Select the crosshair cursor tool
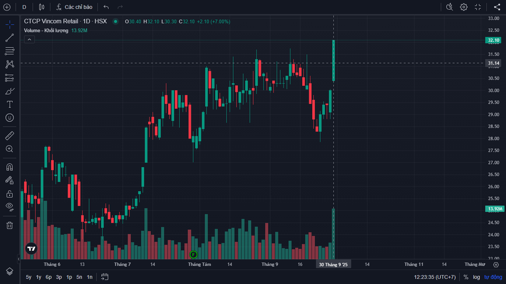506x284 pixels. (x=10, y=25)
